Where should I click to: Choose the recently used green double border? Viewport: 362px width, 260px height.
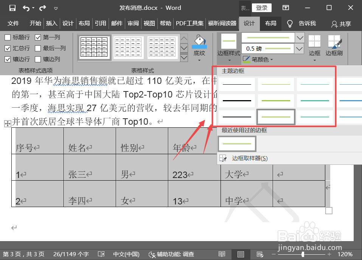click(237, 144)
